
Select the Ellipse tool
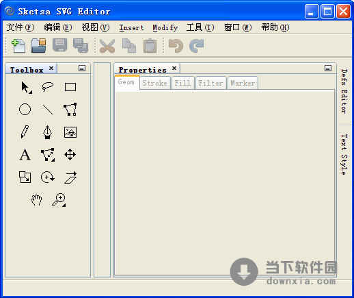(x=25, y=110)
